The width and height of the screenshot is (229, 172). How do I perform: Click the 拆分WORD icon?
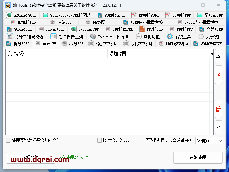click(x=8, y=44)
